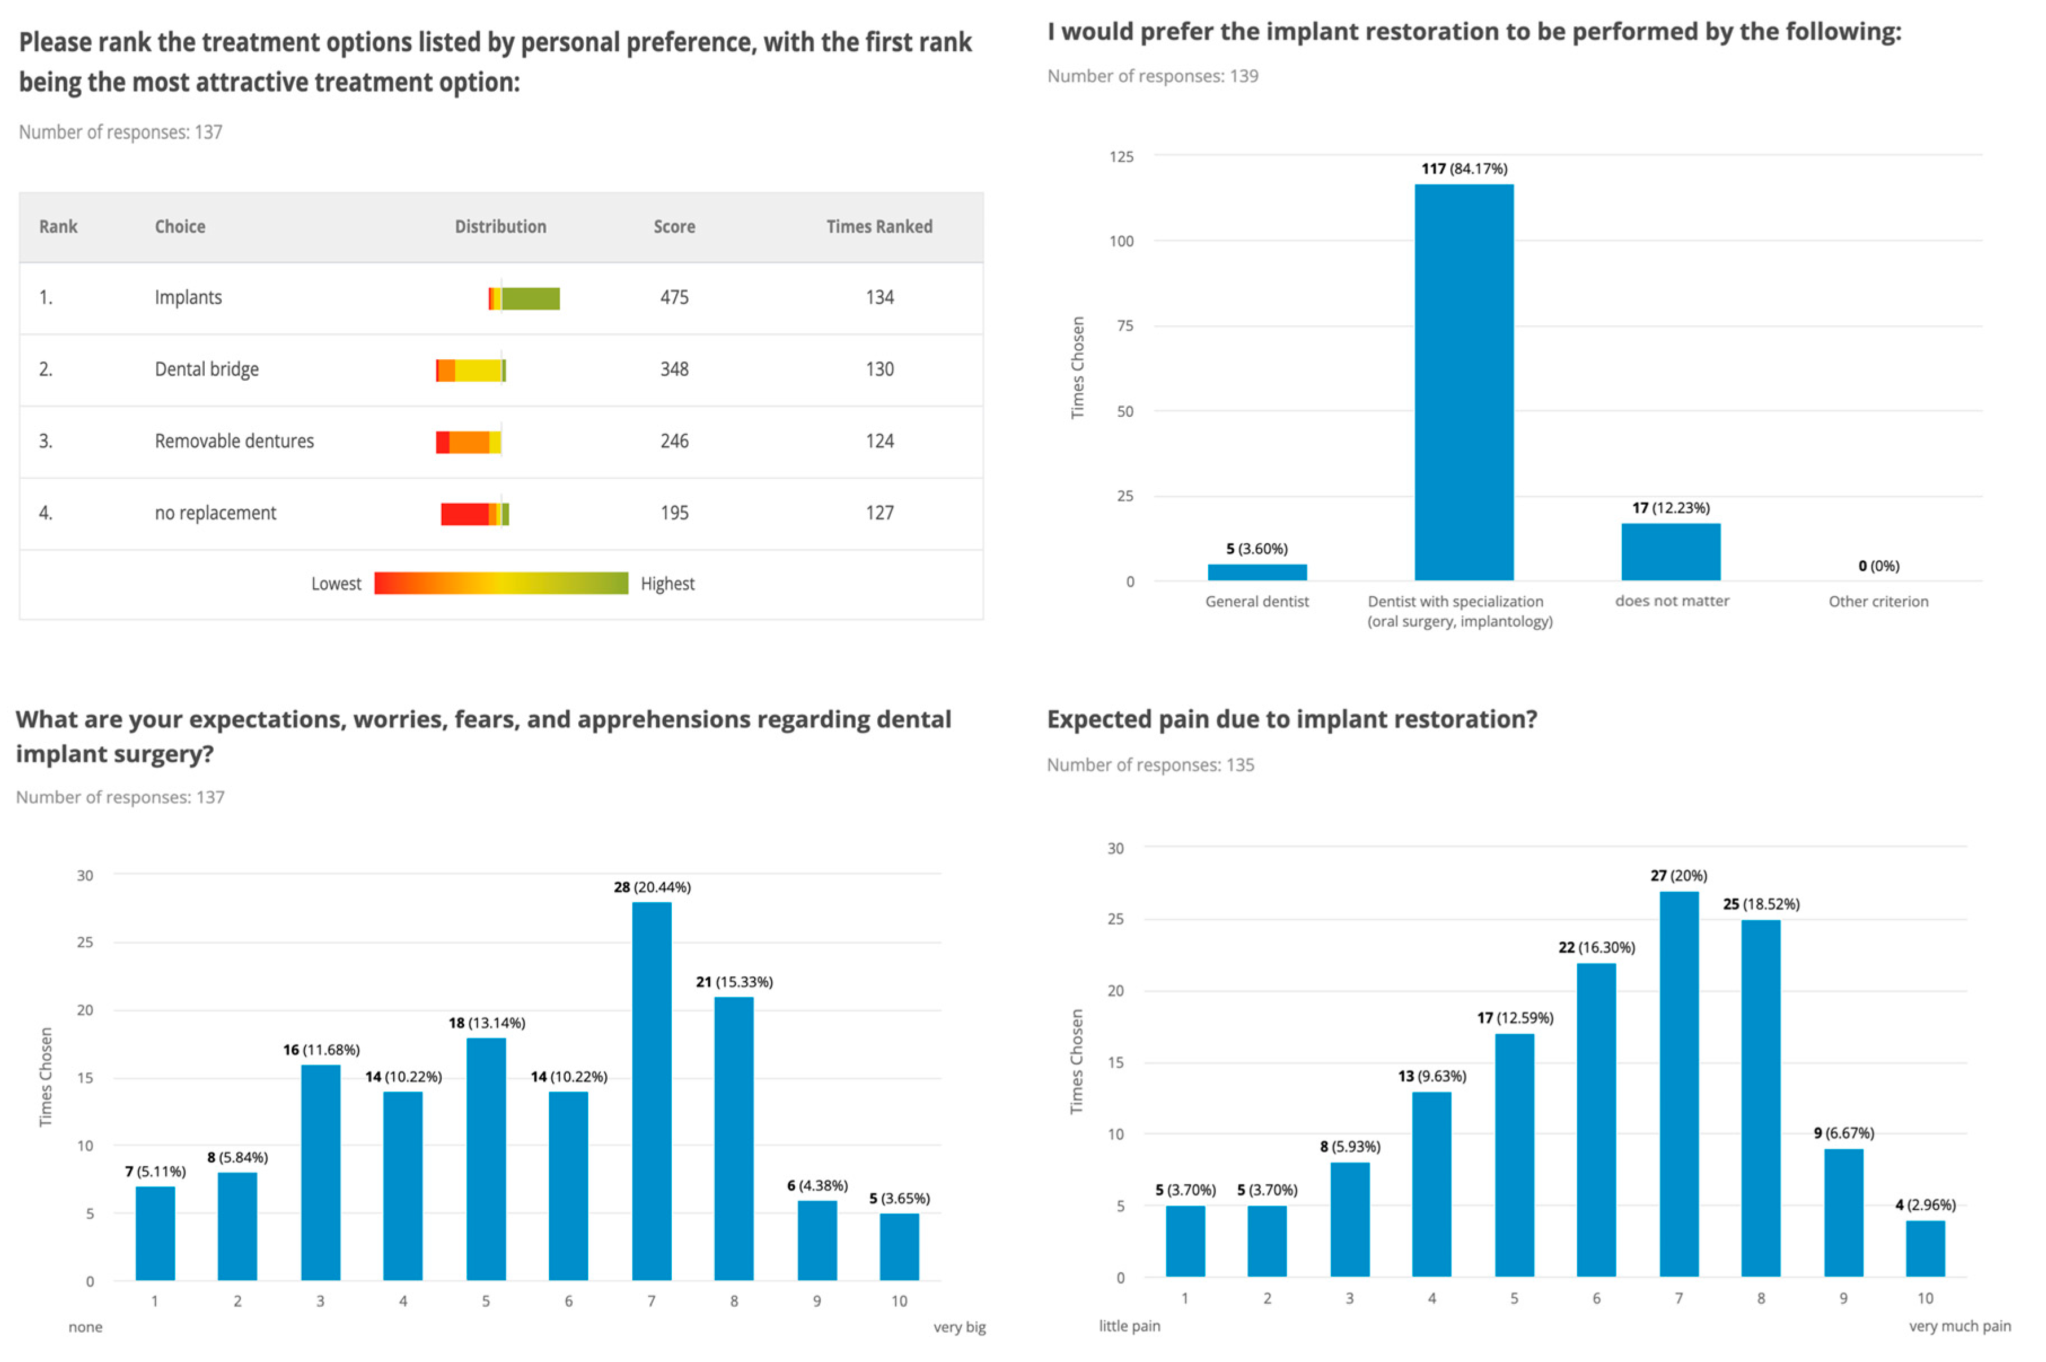2046x1362 pixels.
Task: Select the 21 (15.33%) bar in fears chart
Action: pyautogui.click(x=734, y=1138)
